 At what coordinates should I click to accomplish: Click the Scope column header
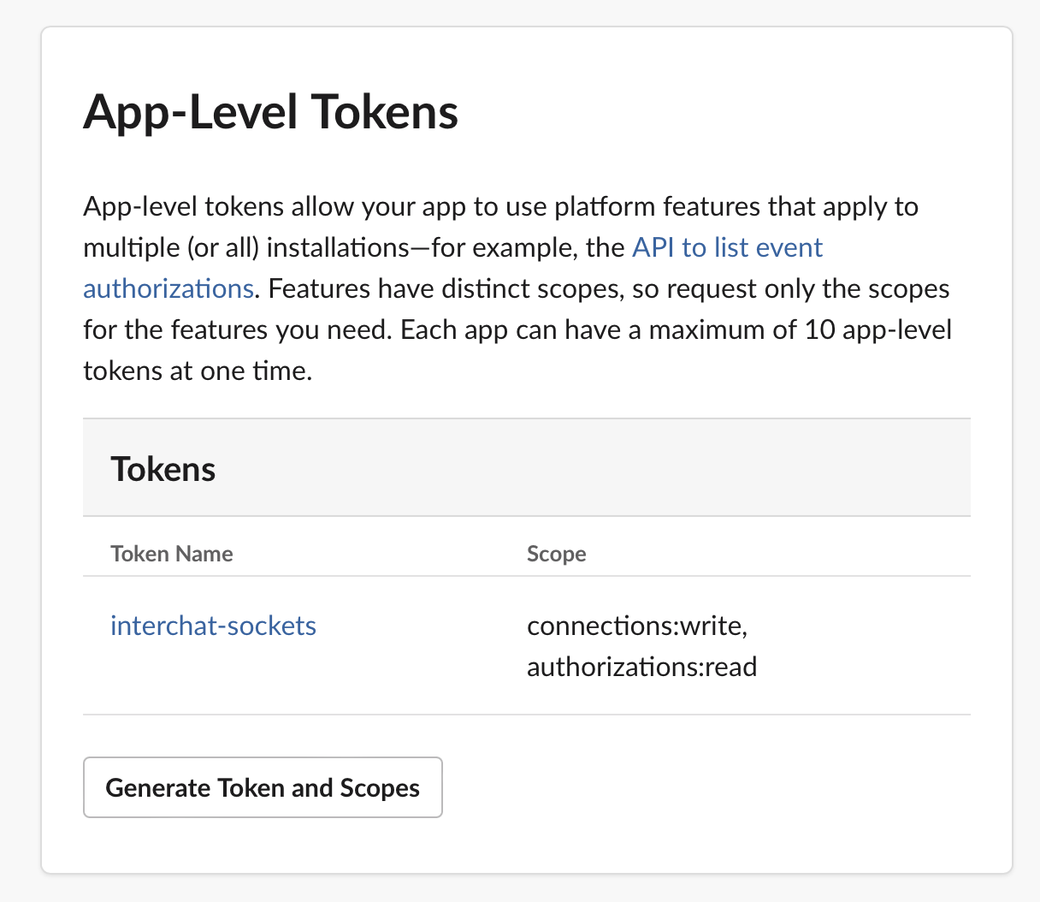click(557, 554)
